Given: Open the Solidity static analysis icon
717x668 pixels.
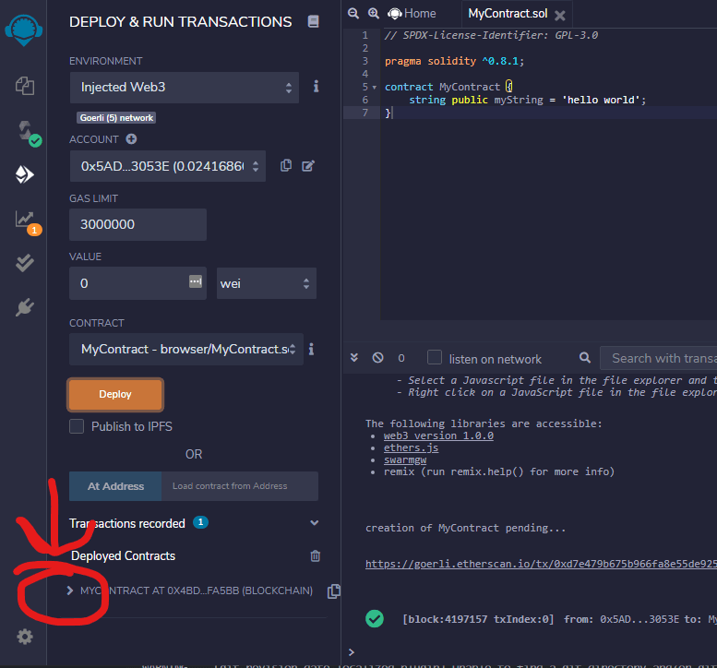Looking at the screenshot, I should (x=28, y=222).
